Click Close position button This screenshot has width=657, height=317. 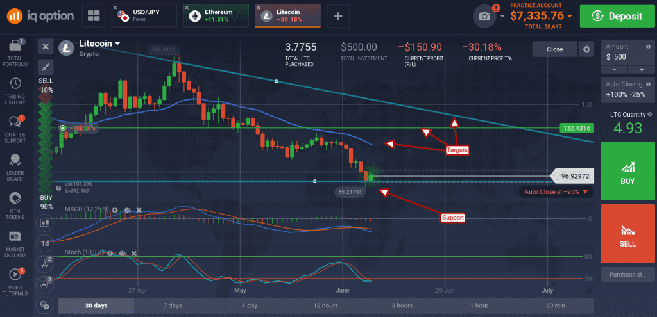(555, 49)
